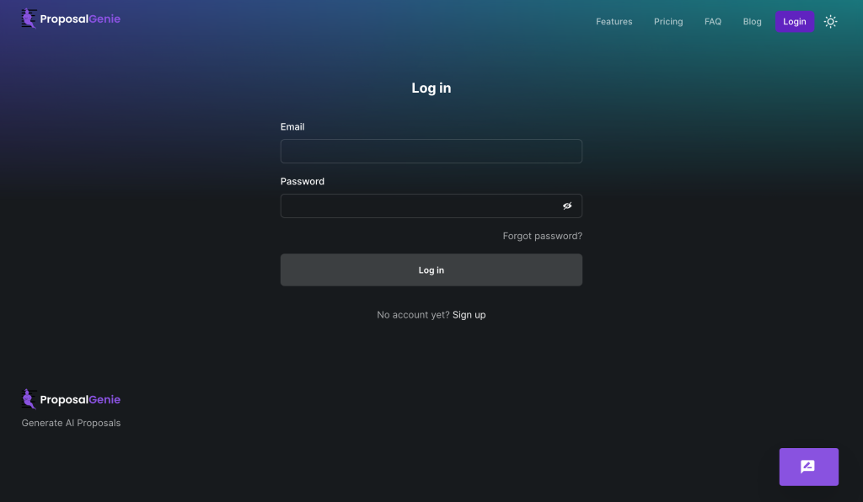This screenshot has height=502, width=863.
Task: Open the Features page from the navigation
Action: tap(614, 22)
